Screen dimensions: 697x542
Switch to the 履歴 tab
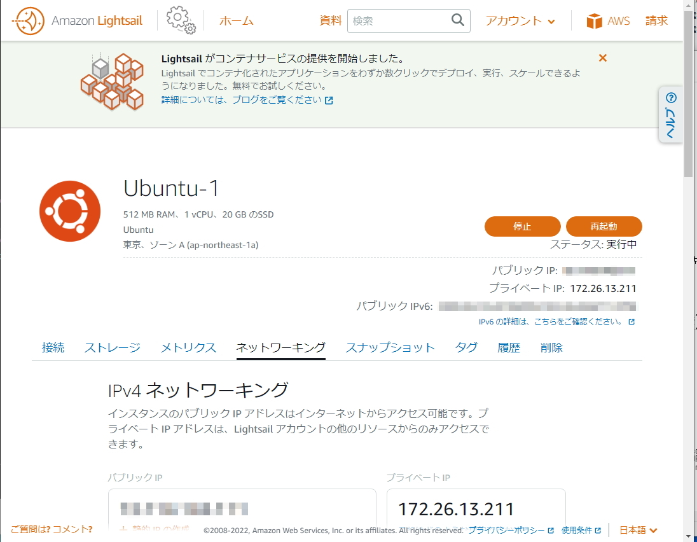pos(509,347)
